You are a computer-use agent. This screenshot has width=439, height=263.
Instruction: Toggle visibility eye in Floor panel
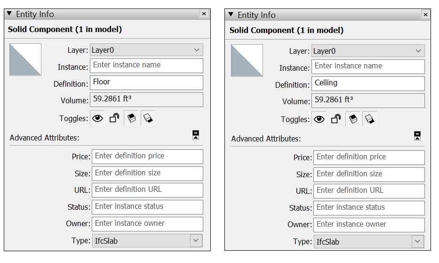point(97,118)
